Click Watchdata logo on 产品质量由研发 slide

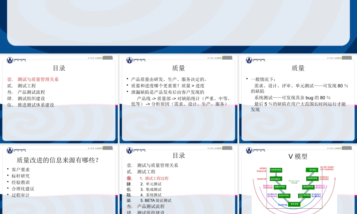click(x=136, y=60)
